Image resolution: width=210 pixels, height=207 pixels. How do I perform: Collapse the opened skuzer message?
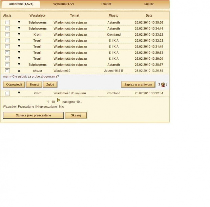point(19,71)
